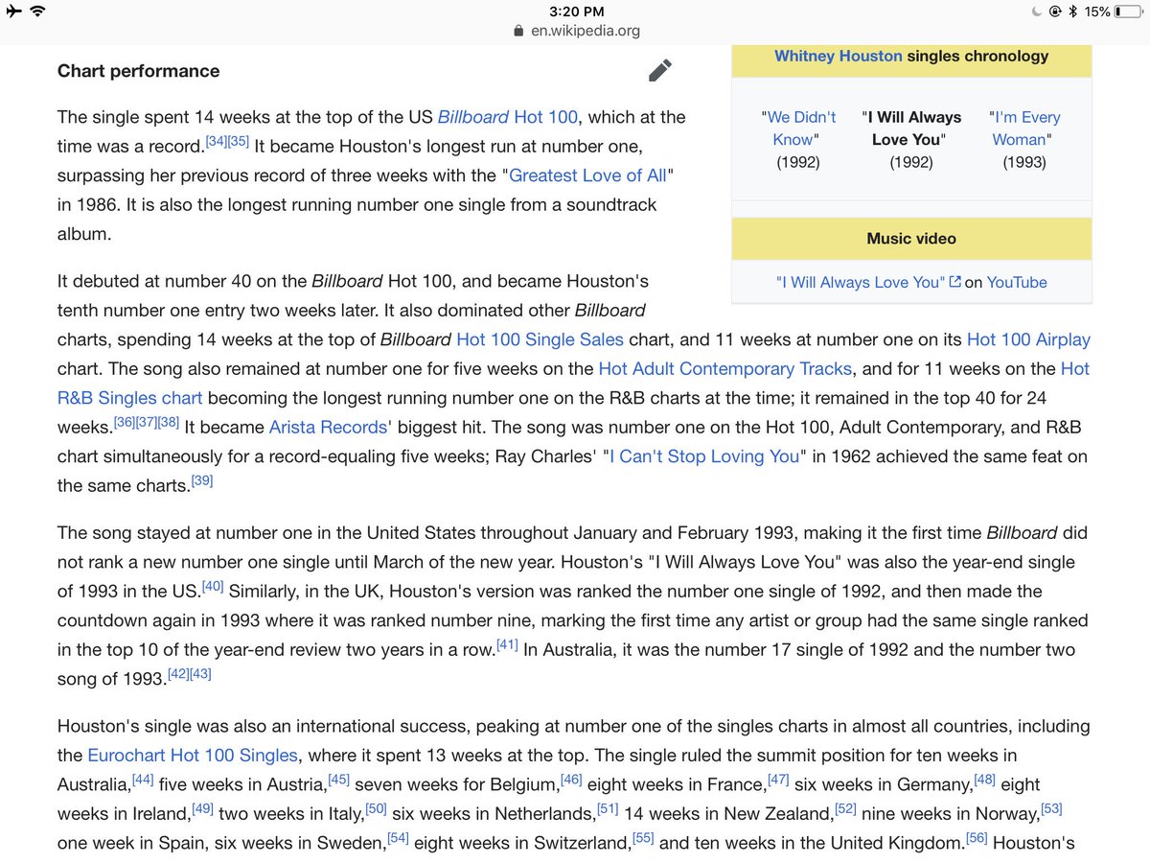Tap citation reference [50] after Italy

[376, 809]
